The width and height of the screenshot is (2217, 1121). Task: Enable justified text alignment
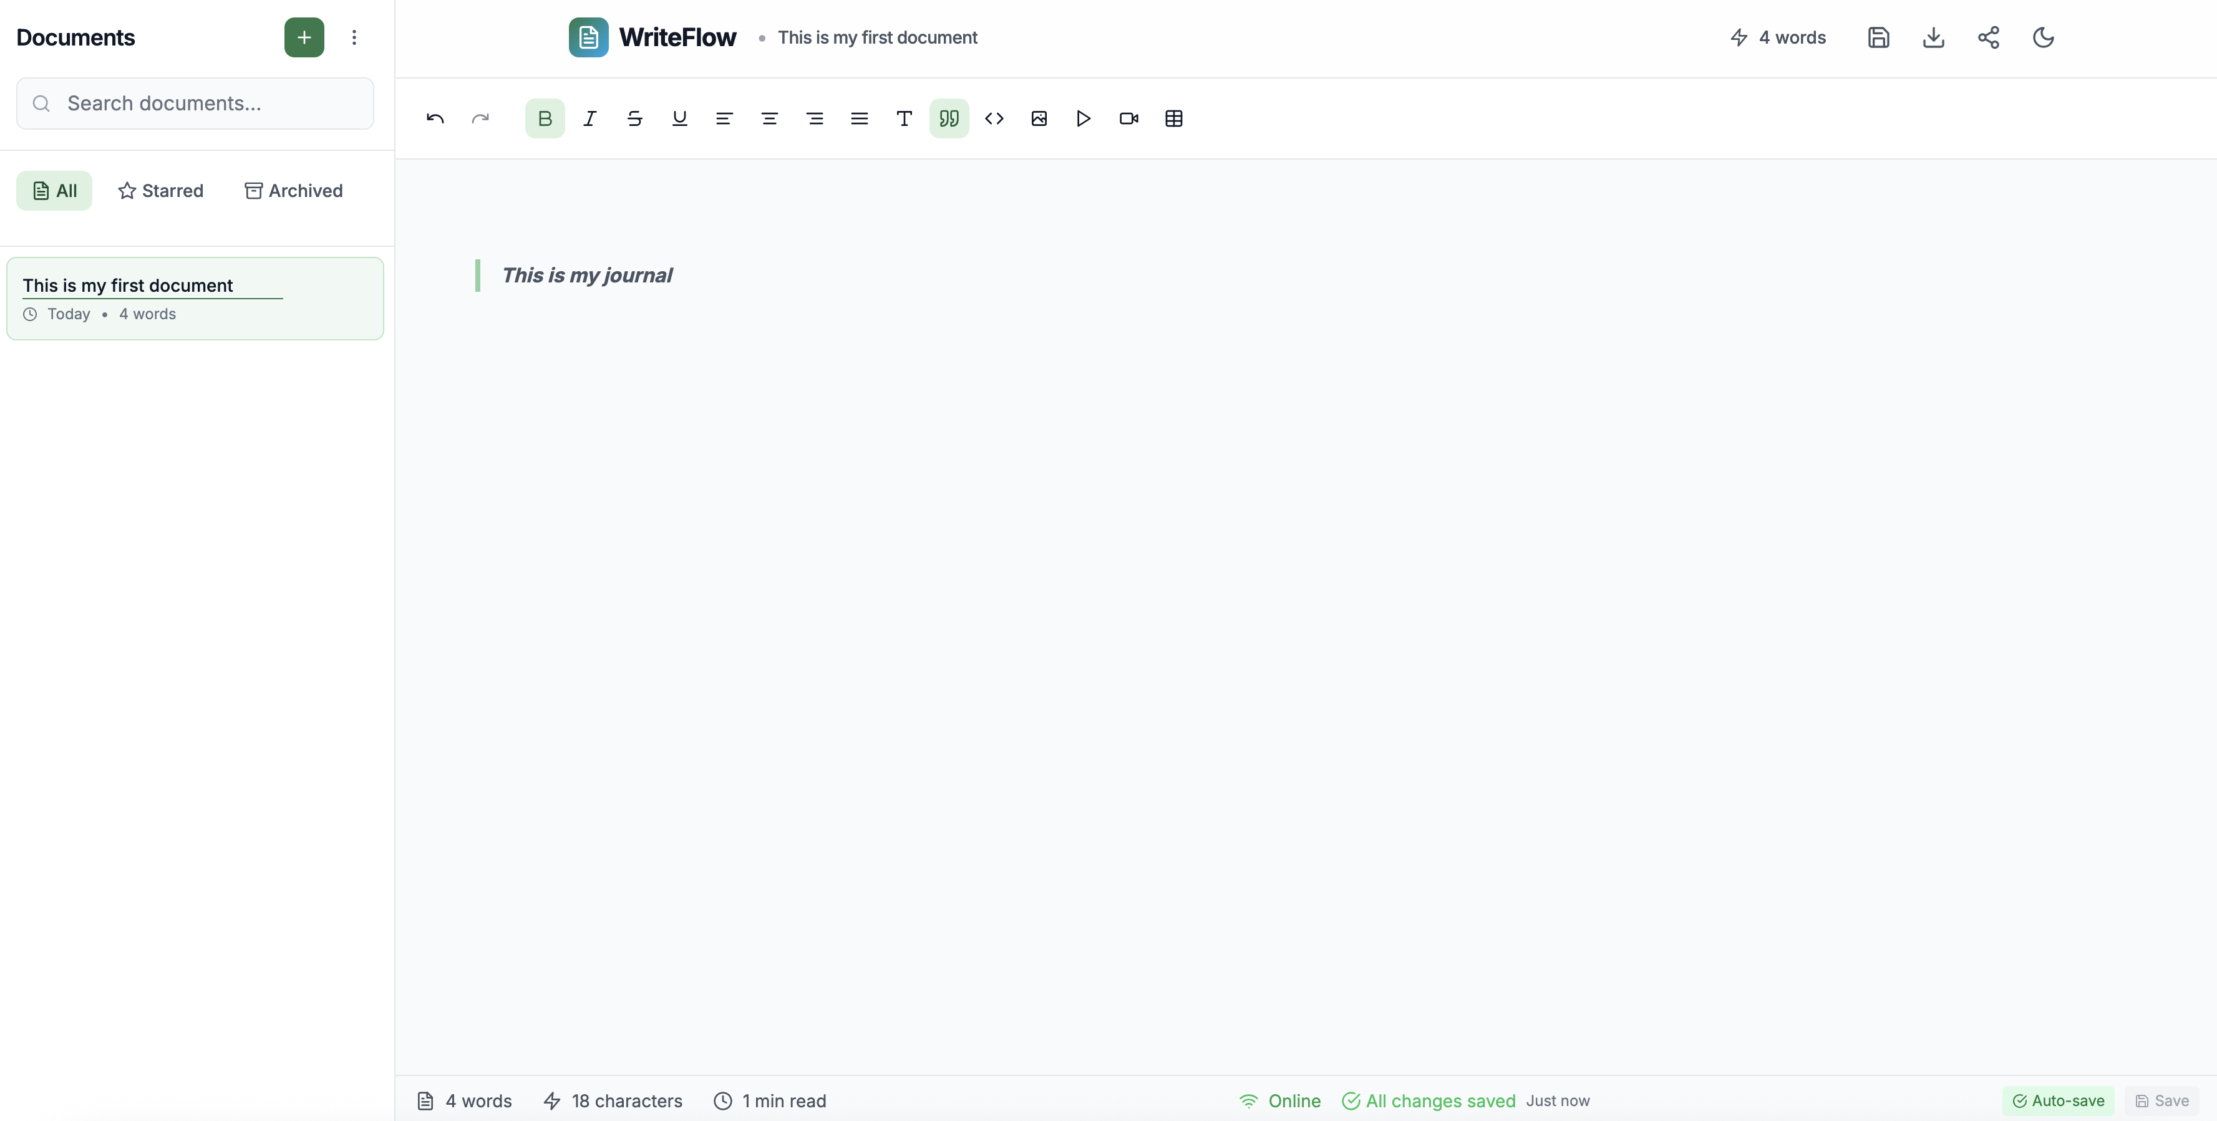[860, 118]
